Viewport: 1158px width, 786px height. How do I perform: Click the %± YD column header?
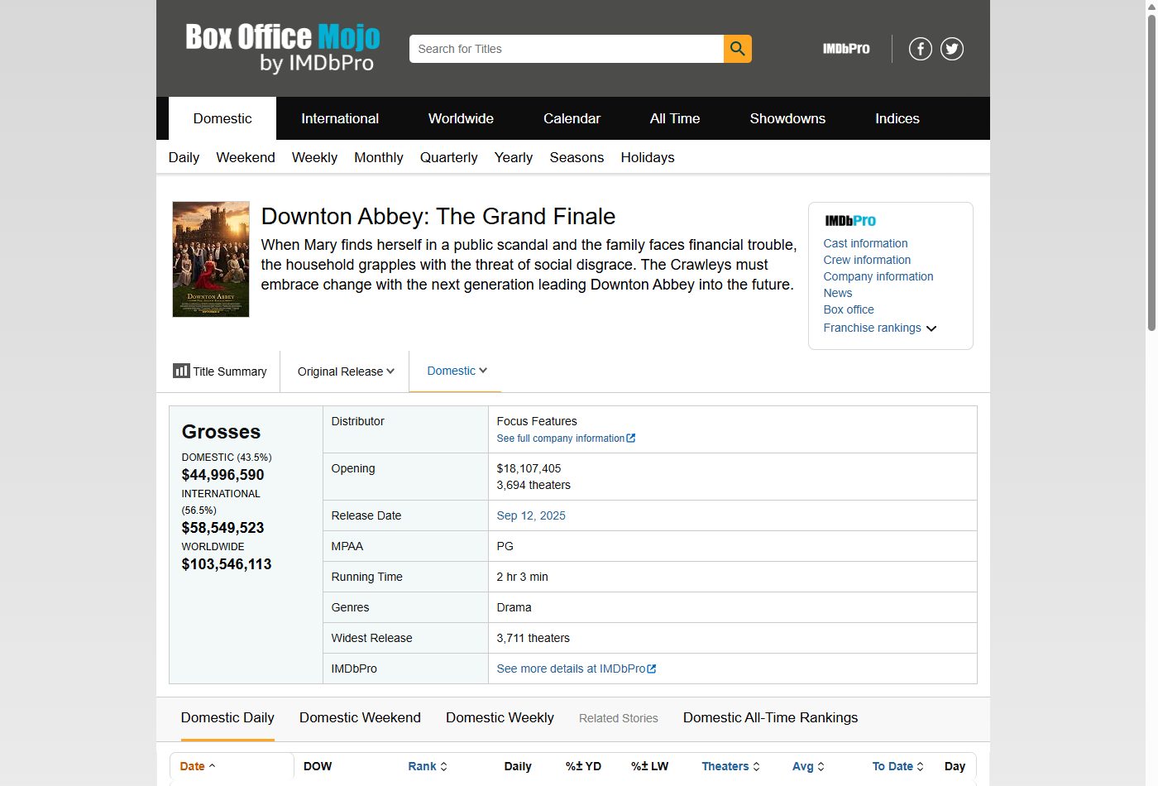(583, 766)
